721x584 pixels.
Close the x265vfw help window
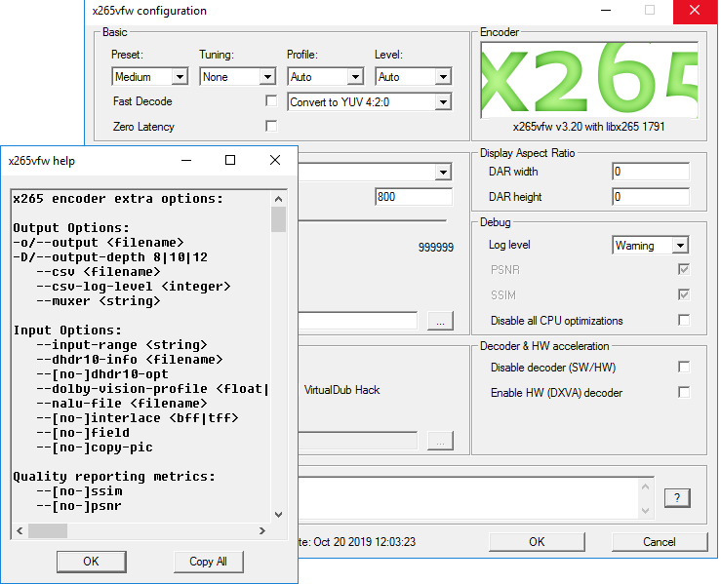point(275,160)
